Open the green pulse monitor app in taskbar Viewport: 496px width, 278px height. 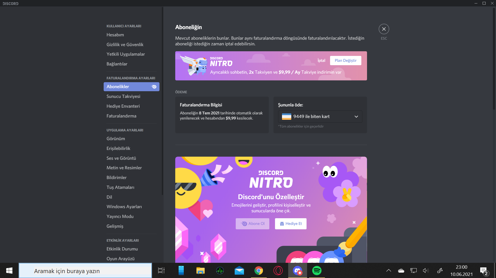tap(220, 271)
